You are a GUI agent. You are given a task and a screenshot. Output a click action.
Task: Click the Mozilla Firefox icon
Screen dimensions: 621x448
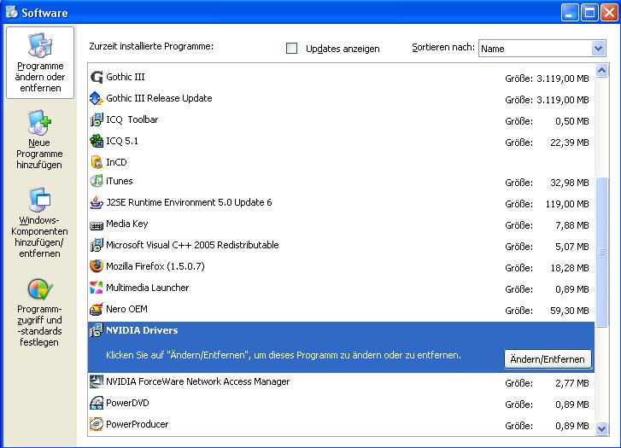97,266
